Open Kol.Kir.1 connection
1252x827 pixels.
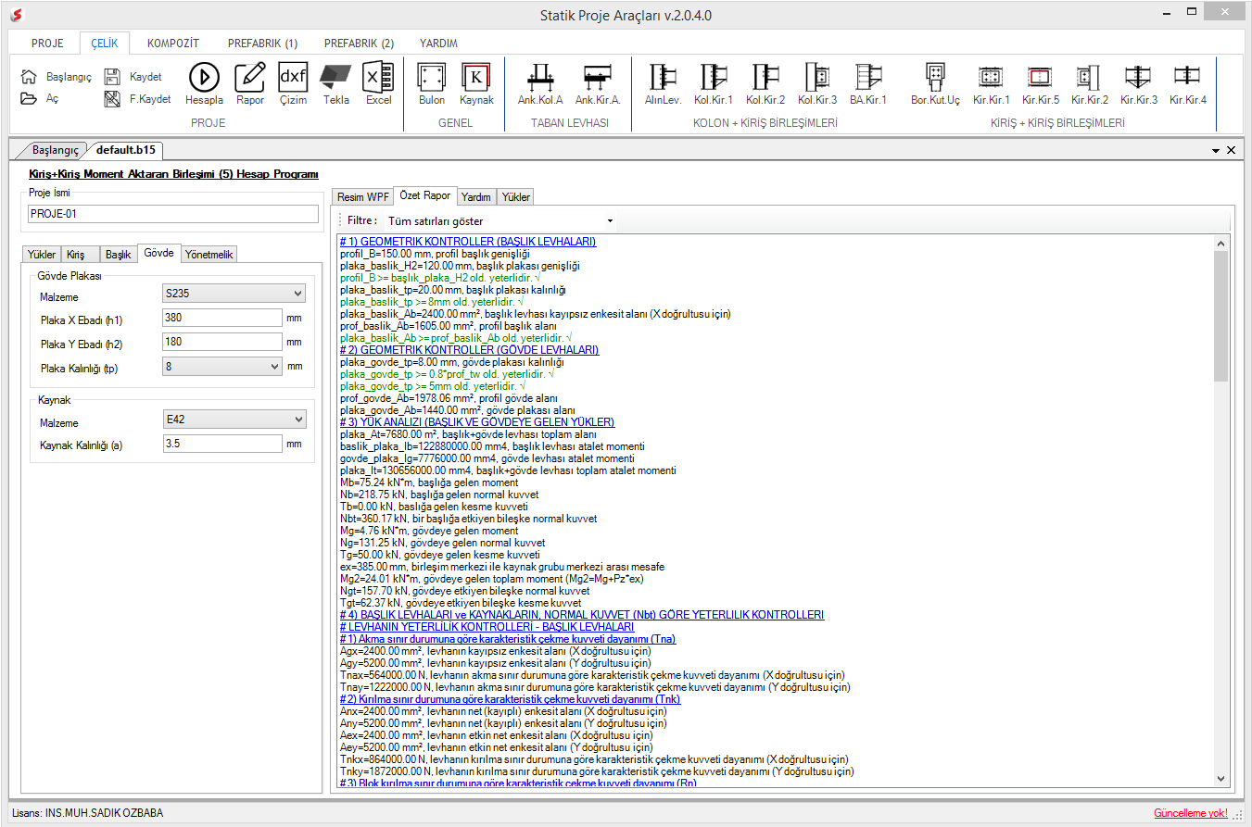point(714,84)
